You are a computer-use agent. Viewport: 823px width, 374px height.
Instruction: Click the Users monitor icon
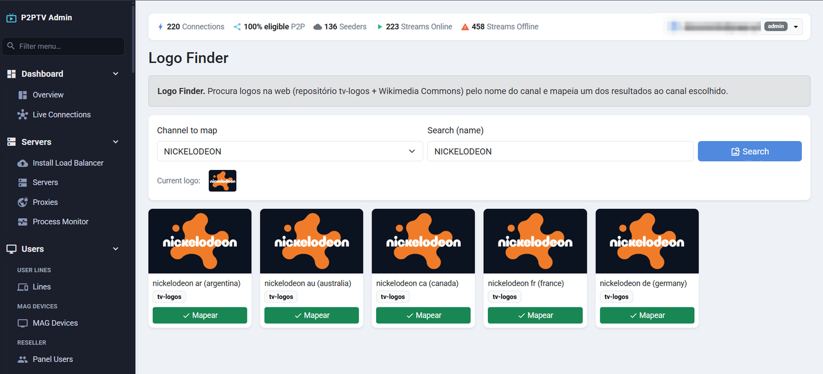(11, 249)
